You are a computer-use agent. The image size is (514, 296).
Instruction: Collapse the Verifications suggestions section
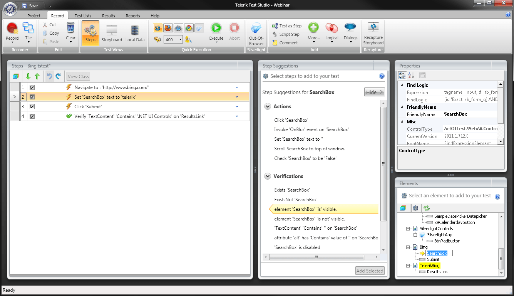pyautogui.click(x=268, y=176)
